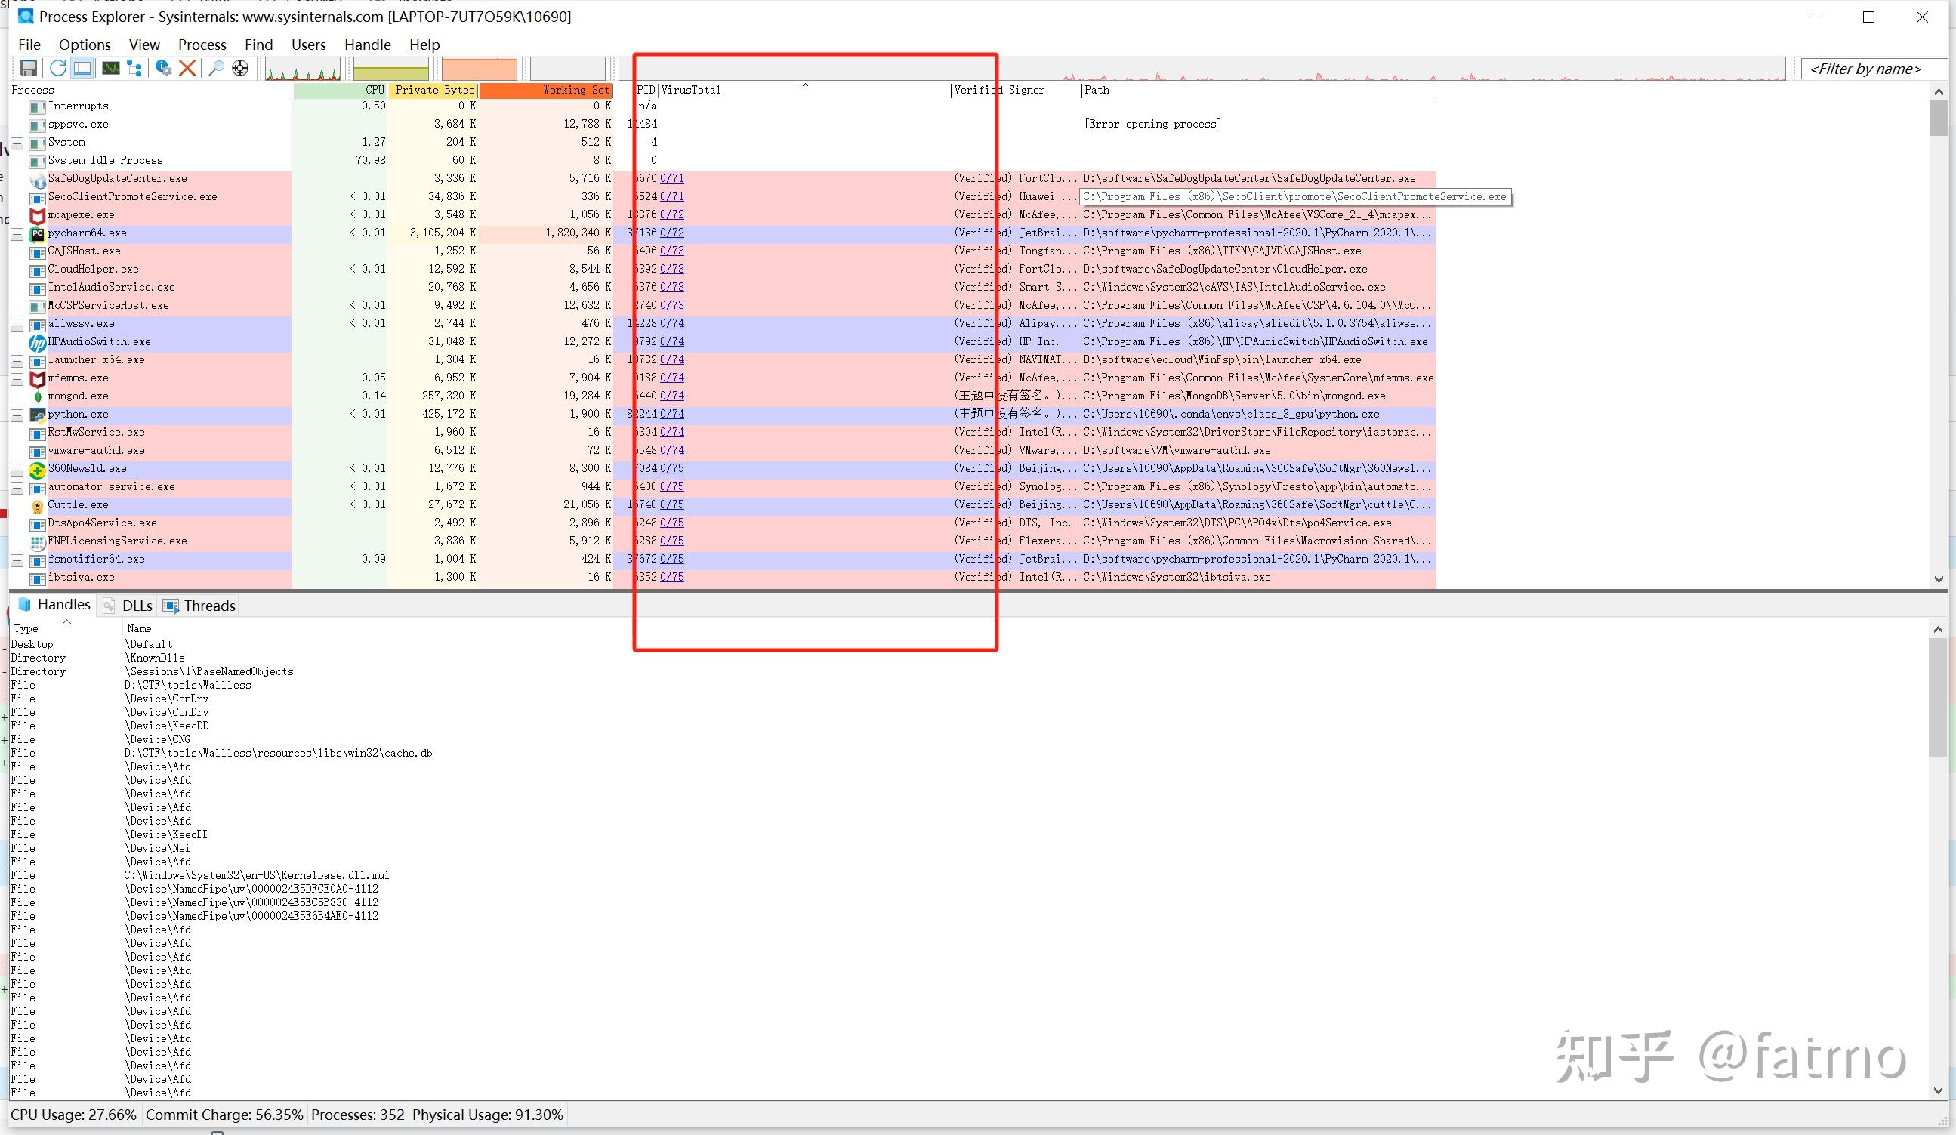
Task: Toggle the Show Process Tree icon
Action: pos(134,68)
